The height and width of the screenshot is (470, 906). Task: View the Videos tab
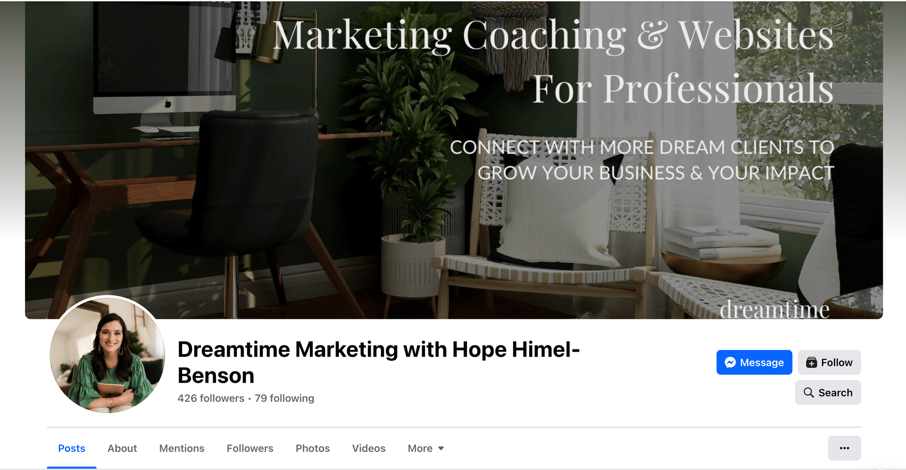pos(369,448)
